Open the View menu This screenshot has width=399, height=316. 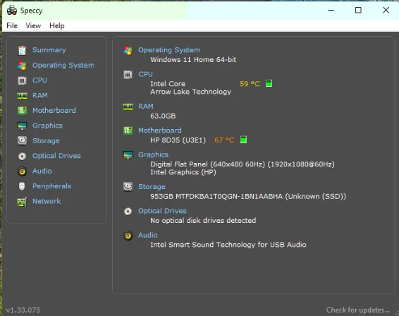pyautogui.click(x=33, y=25)
